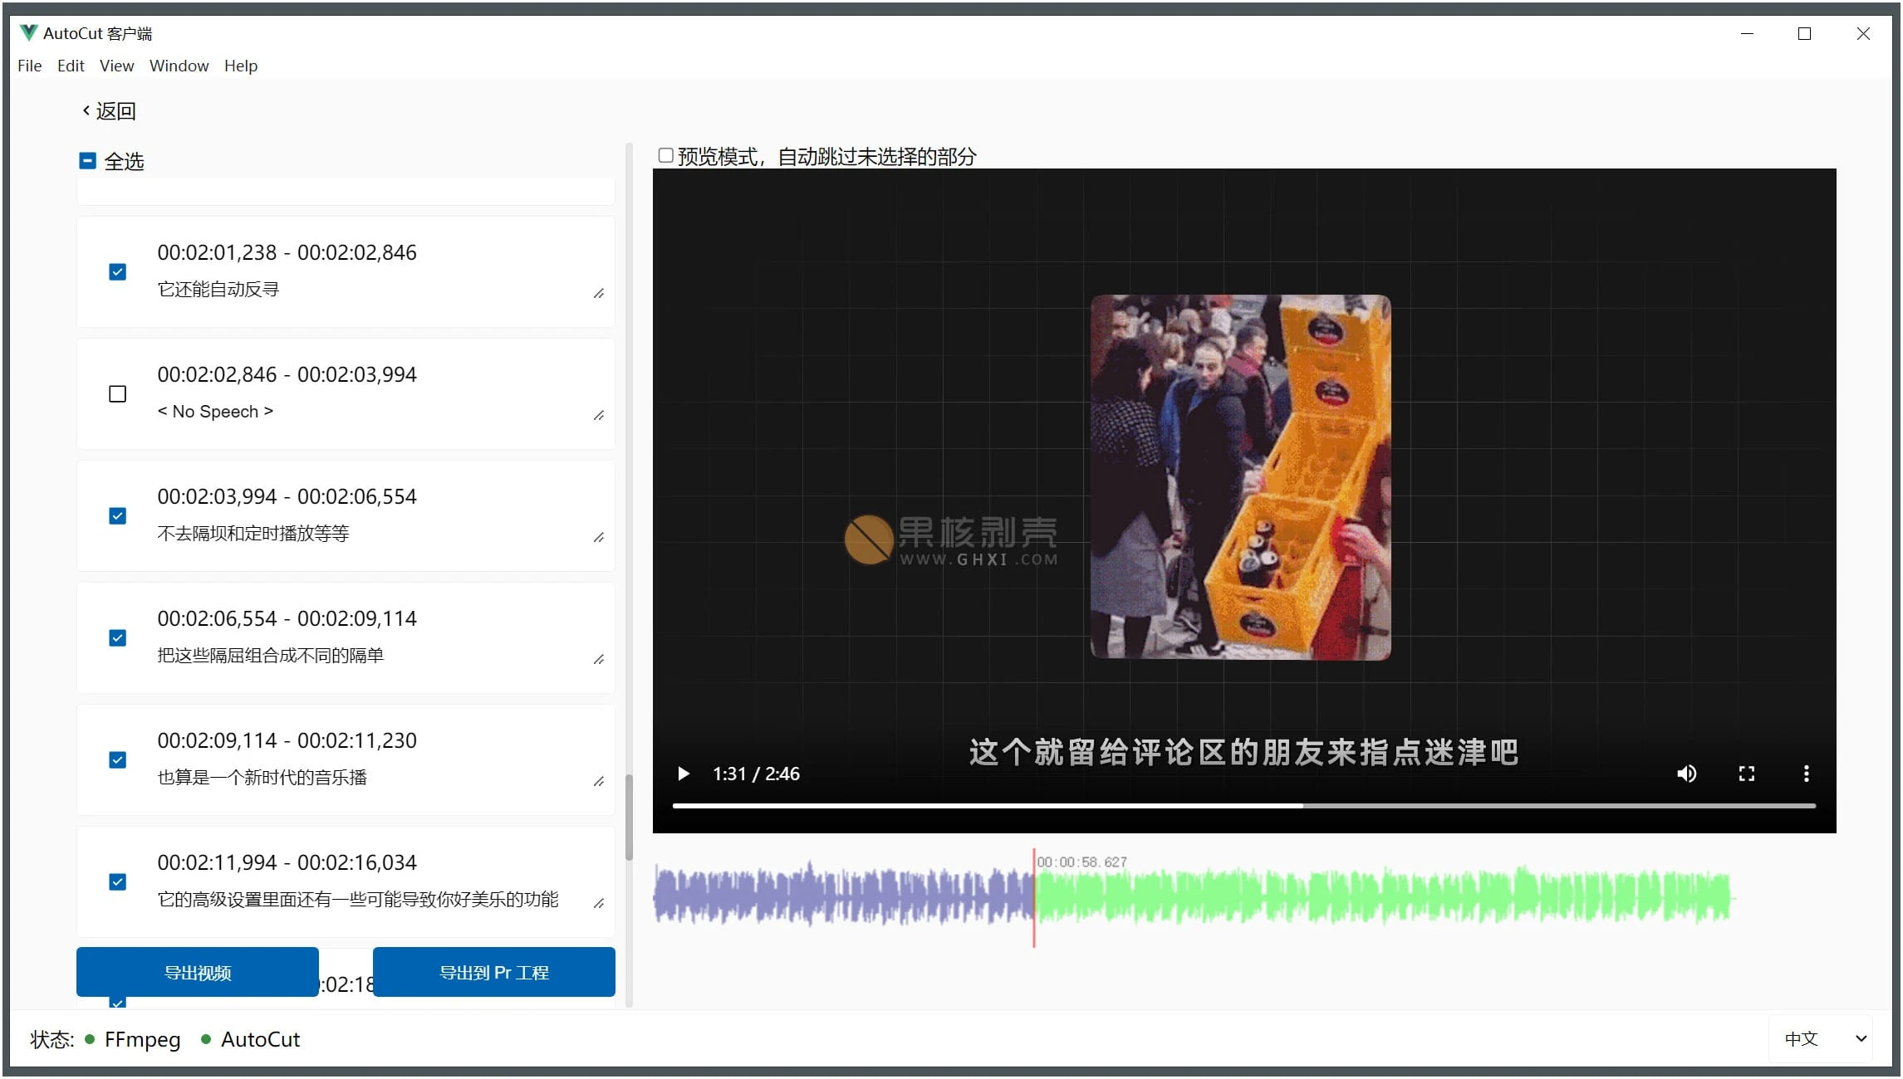Click the play button in the video player
The height and width of the screenshot is (1079, 1903).
684,774
